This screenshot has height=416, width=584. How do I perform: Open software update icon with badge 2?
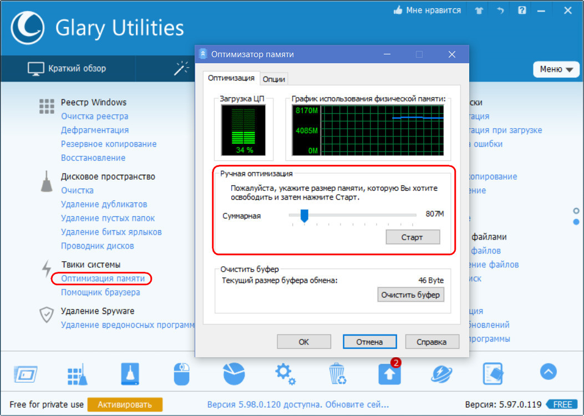(x=389, y=372)
